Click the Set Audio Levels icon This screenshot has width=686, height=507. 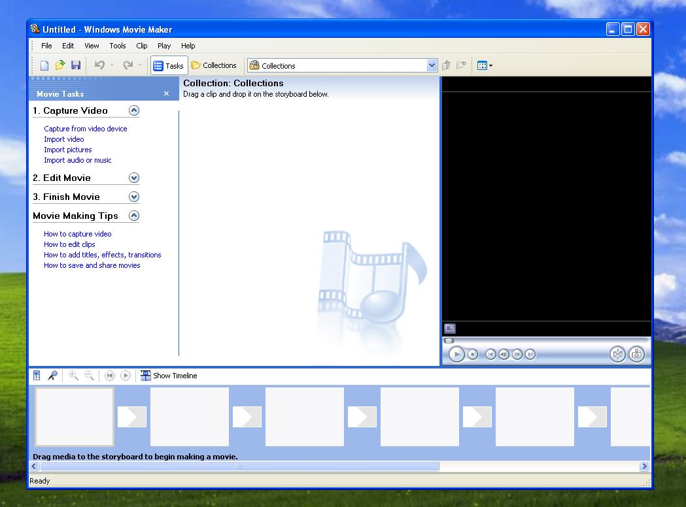(x=37, y=376)
